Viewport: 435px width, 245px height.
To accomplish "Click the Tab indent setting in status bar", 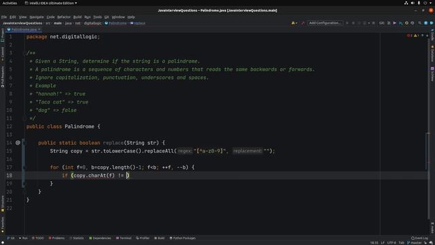I will 402,243.
